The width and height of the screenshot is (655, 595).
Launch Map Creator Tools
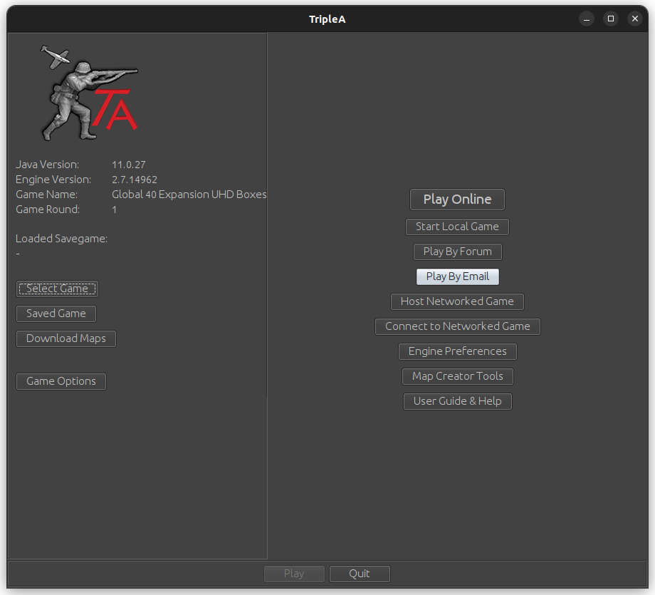click(x=457, y=376)
